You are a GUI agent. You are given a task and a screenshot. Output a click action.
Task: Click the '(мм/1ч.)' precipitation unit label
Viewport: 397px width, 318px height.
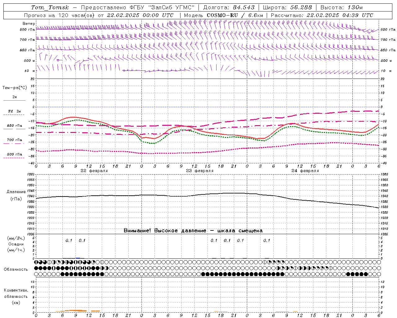point(16,250)
